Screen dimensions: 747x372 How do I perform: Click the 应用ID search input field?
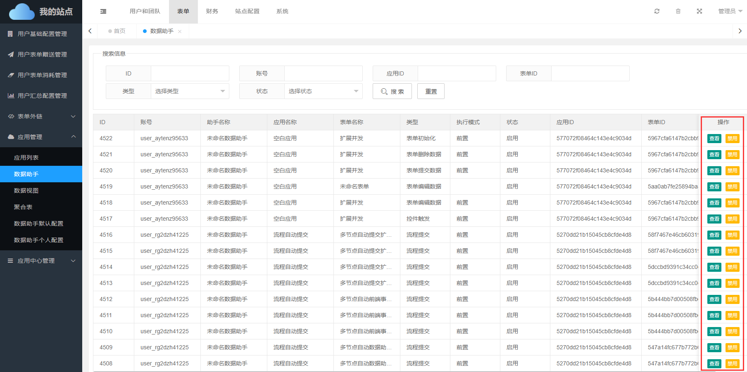click(x=457, y=73)
